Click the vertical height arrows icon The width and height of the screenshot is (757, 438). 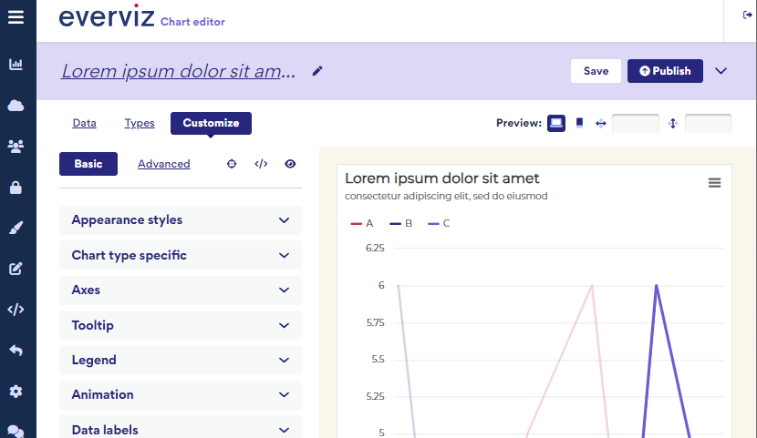tap(673, 123)
